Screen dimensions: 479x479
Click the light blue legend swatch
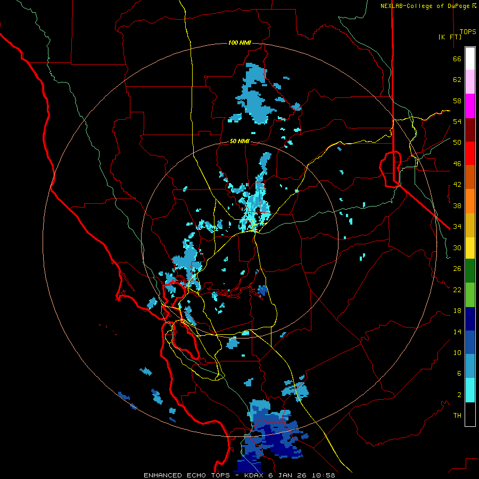pyautogui.click(x=470, y=366)
